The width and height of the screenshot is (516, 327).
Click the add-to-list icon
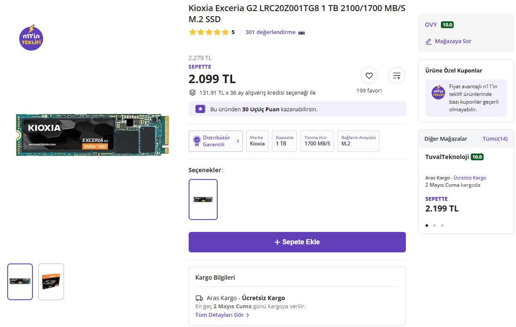click(x=396, y=76)
